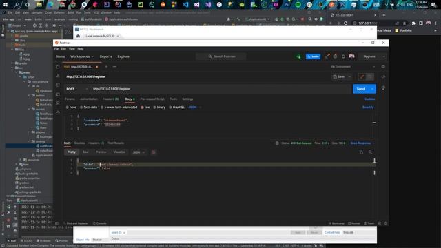Screen dimensions: 441x248
Task: Open the POST method dropdown
Action: click(x=76, y=89)
